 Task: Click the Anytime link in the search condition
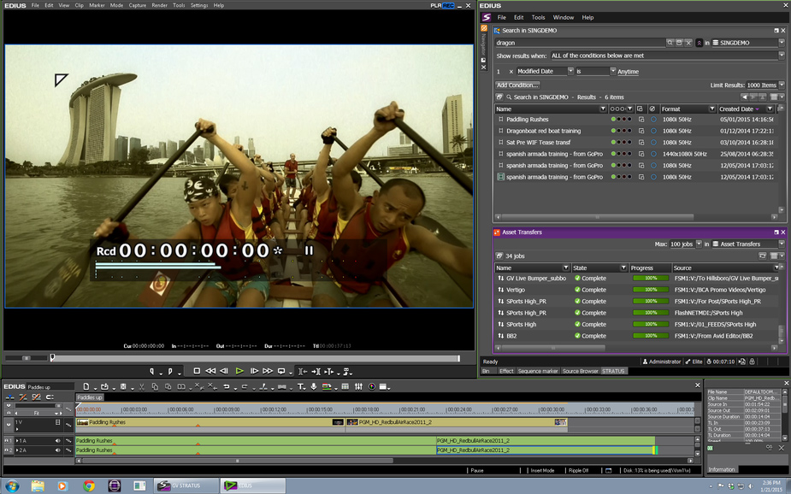(628, 72)
